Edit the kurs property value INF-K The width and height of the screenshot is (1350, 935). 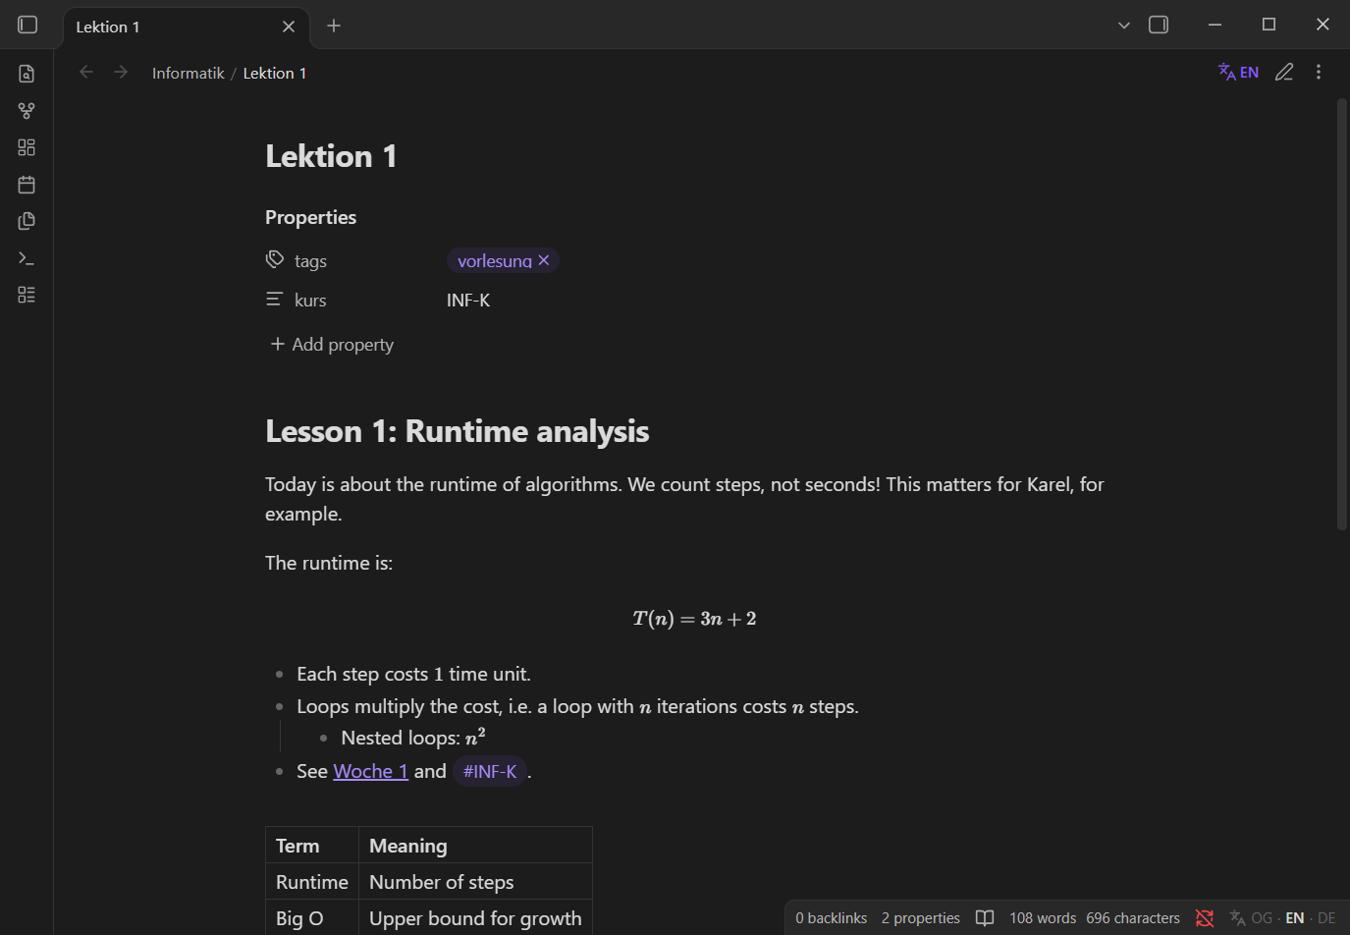point(468,301)
